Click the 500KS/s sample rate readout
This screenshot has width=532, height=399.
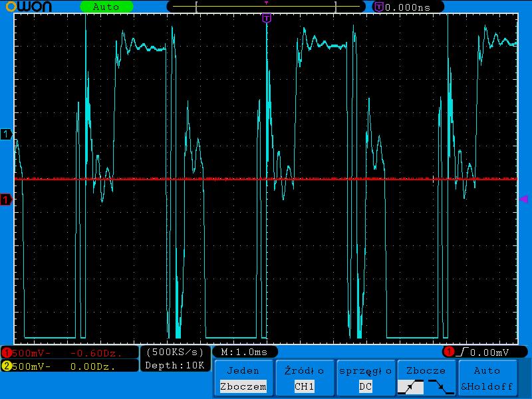[x=175, y=352]
